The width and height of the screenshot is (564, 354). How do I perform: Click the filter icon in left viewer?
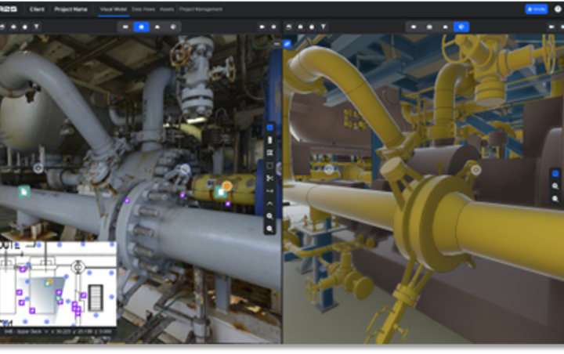[x=36, y=27]
